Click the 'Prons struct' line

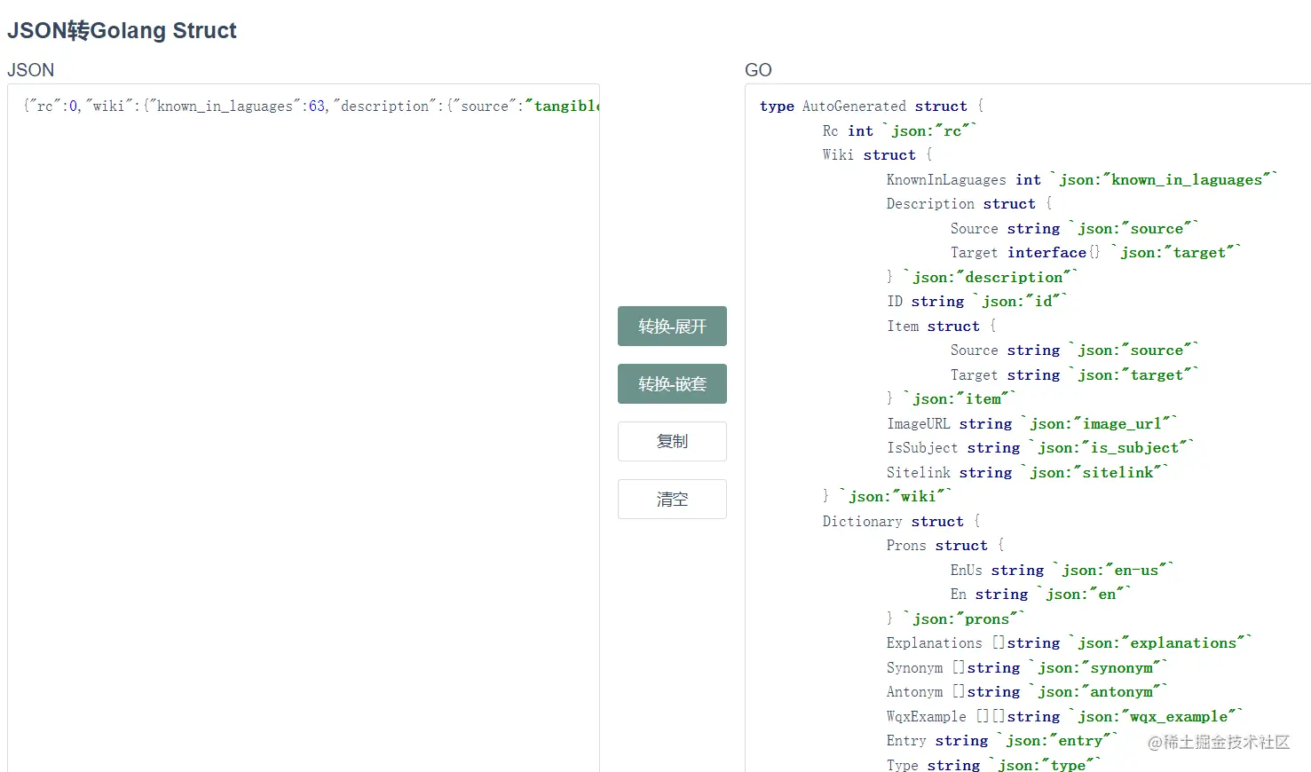coord(945,545)
